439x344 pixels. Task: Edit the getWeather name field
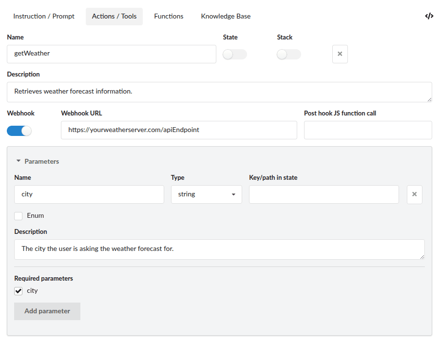coord(111,54)
